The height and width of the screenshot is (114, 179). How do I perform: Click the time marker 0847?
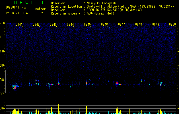click(x=122, y=25)
